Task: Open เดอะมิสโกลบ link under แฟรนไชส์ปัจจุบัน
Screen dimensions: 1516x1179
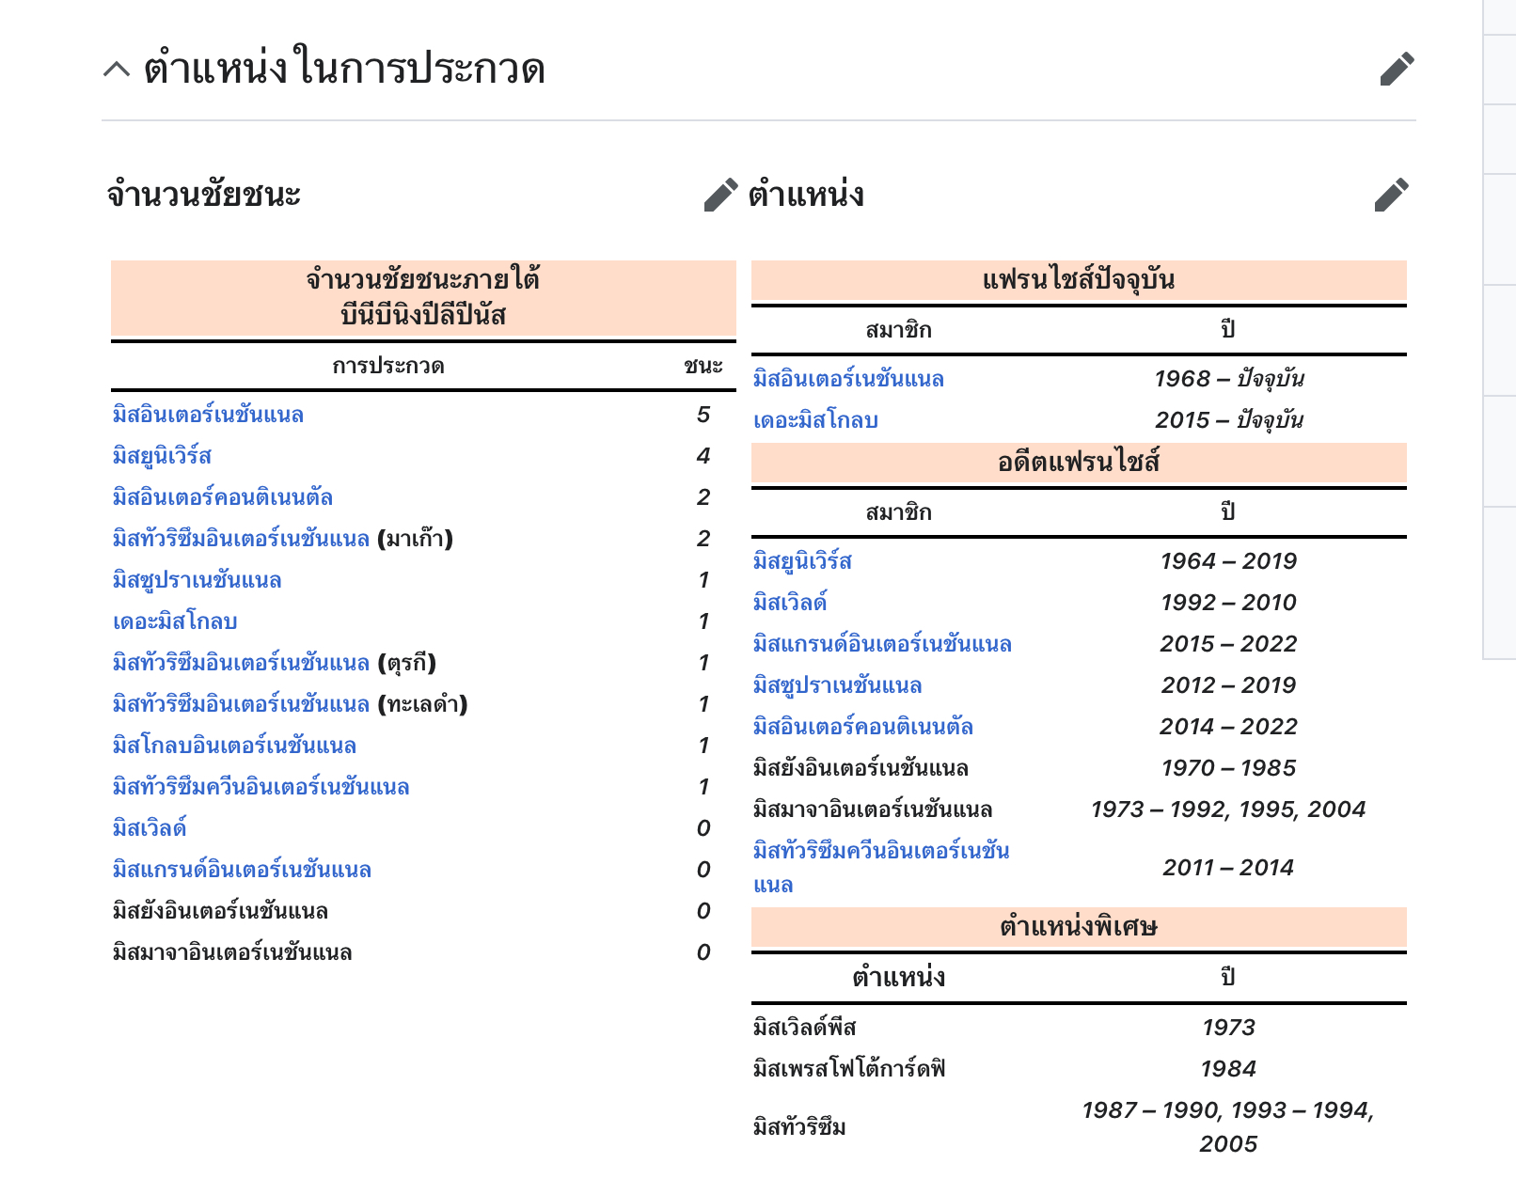Action: pos(815,420)
